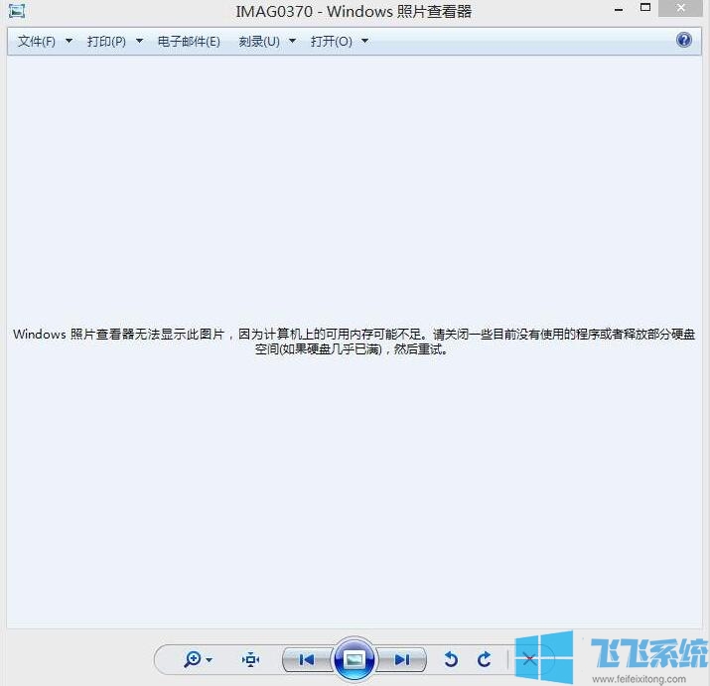Open the 打开(O) menu

(331, 42)
